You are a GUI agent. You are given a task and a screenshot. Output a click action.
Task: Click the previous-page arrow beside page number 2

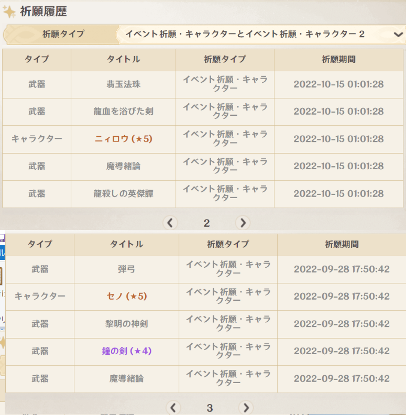tap(170, 223)
